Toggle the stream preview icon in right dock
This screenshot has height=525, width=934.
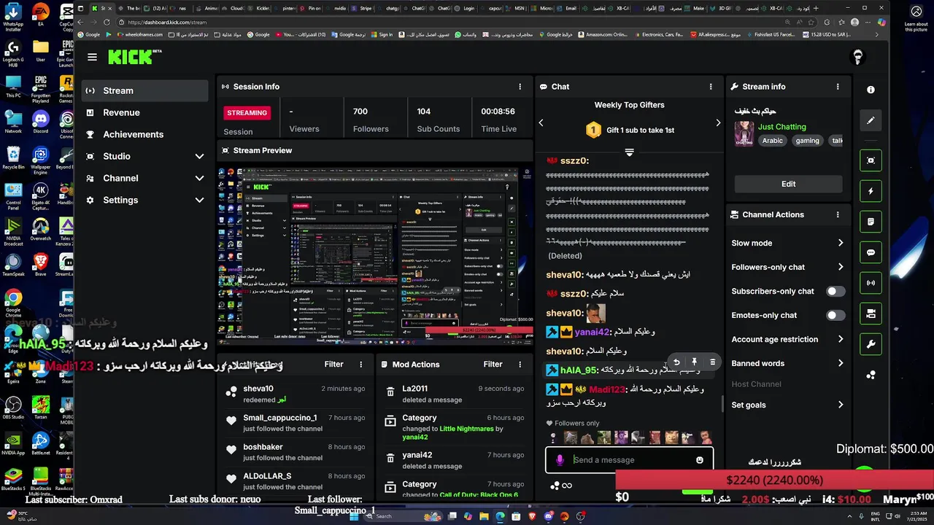point(871,160)
